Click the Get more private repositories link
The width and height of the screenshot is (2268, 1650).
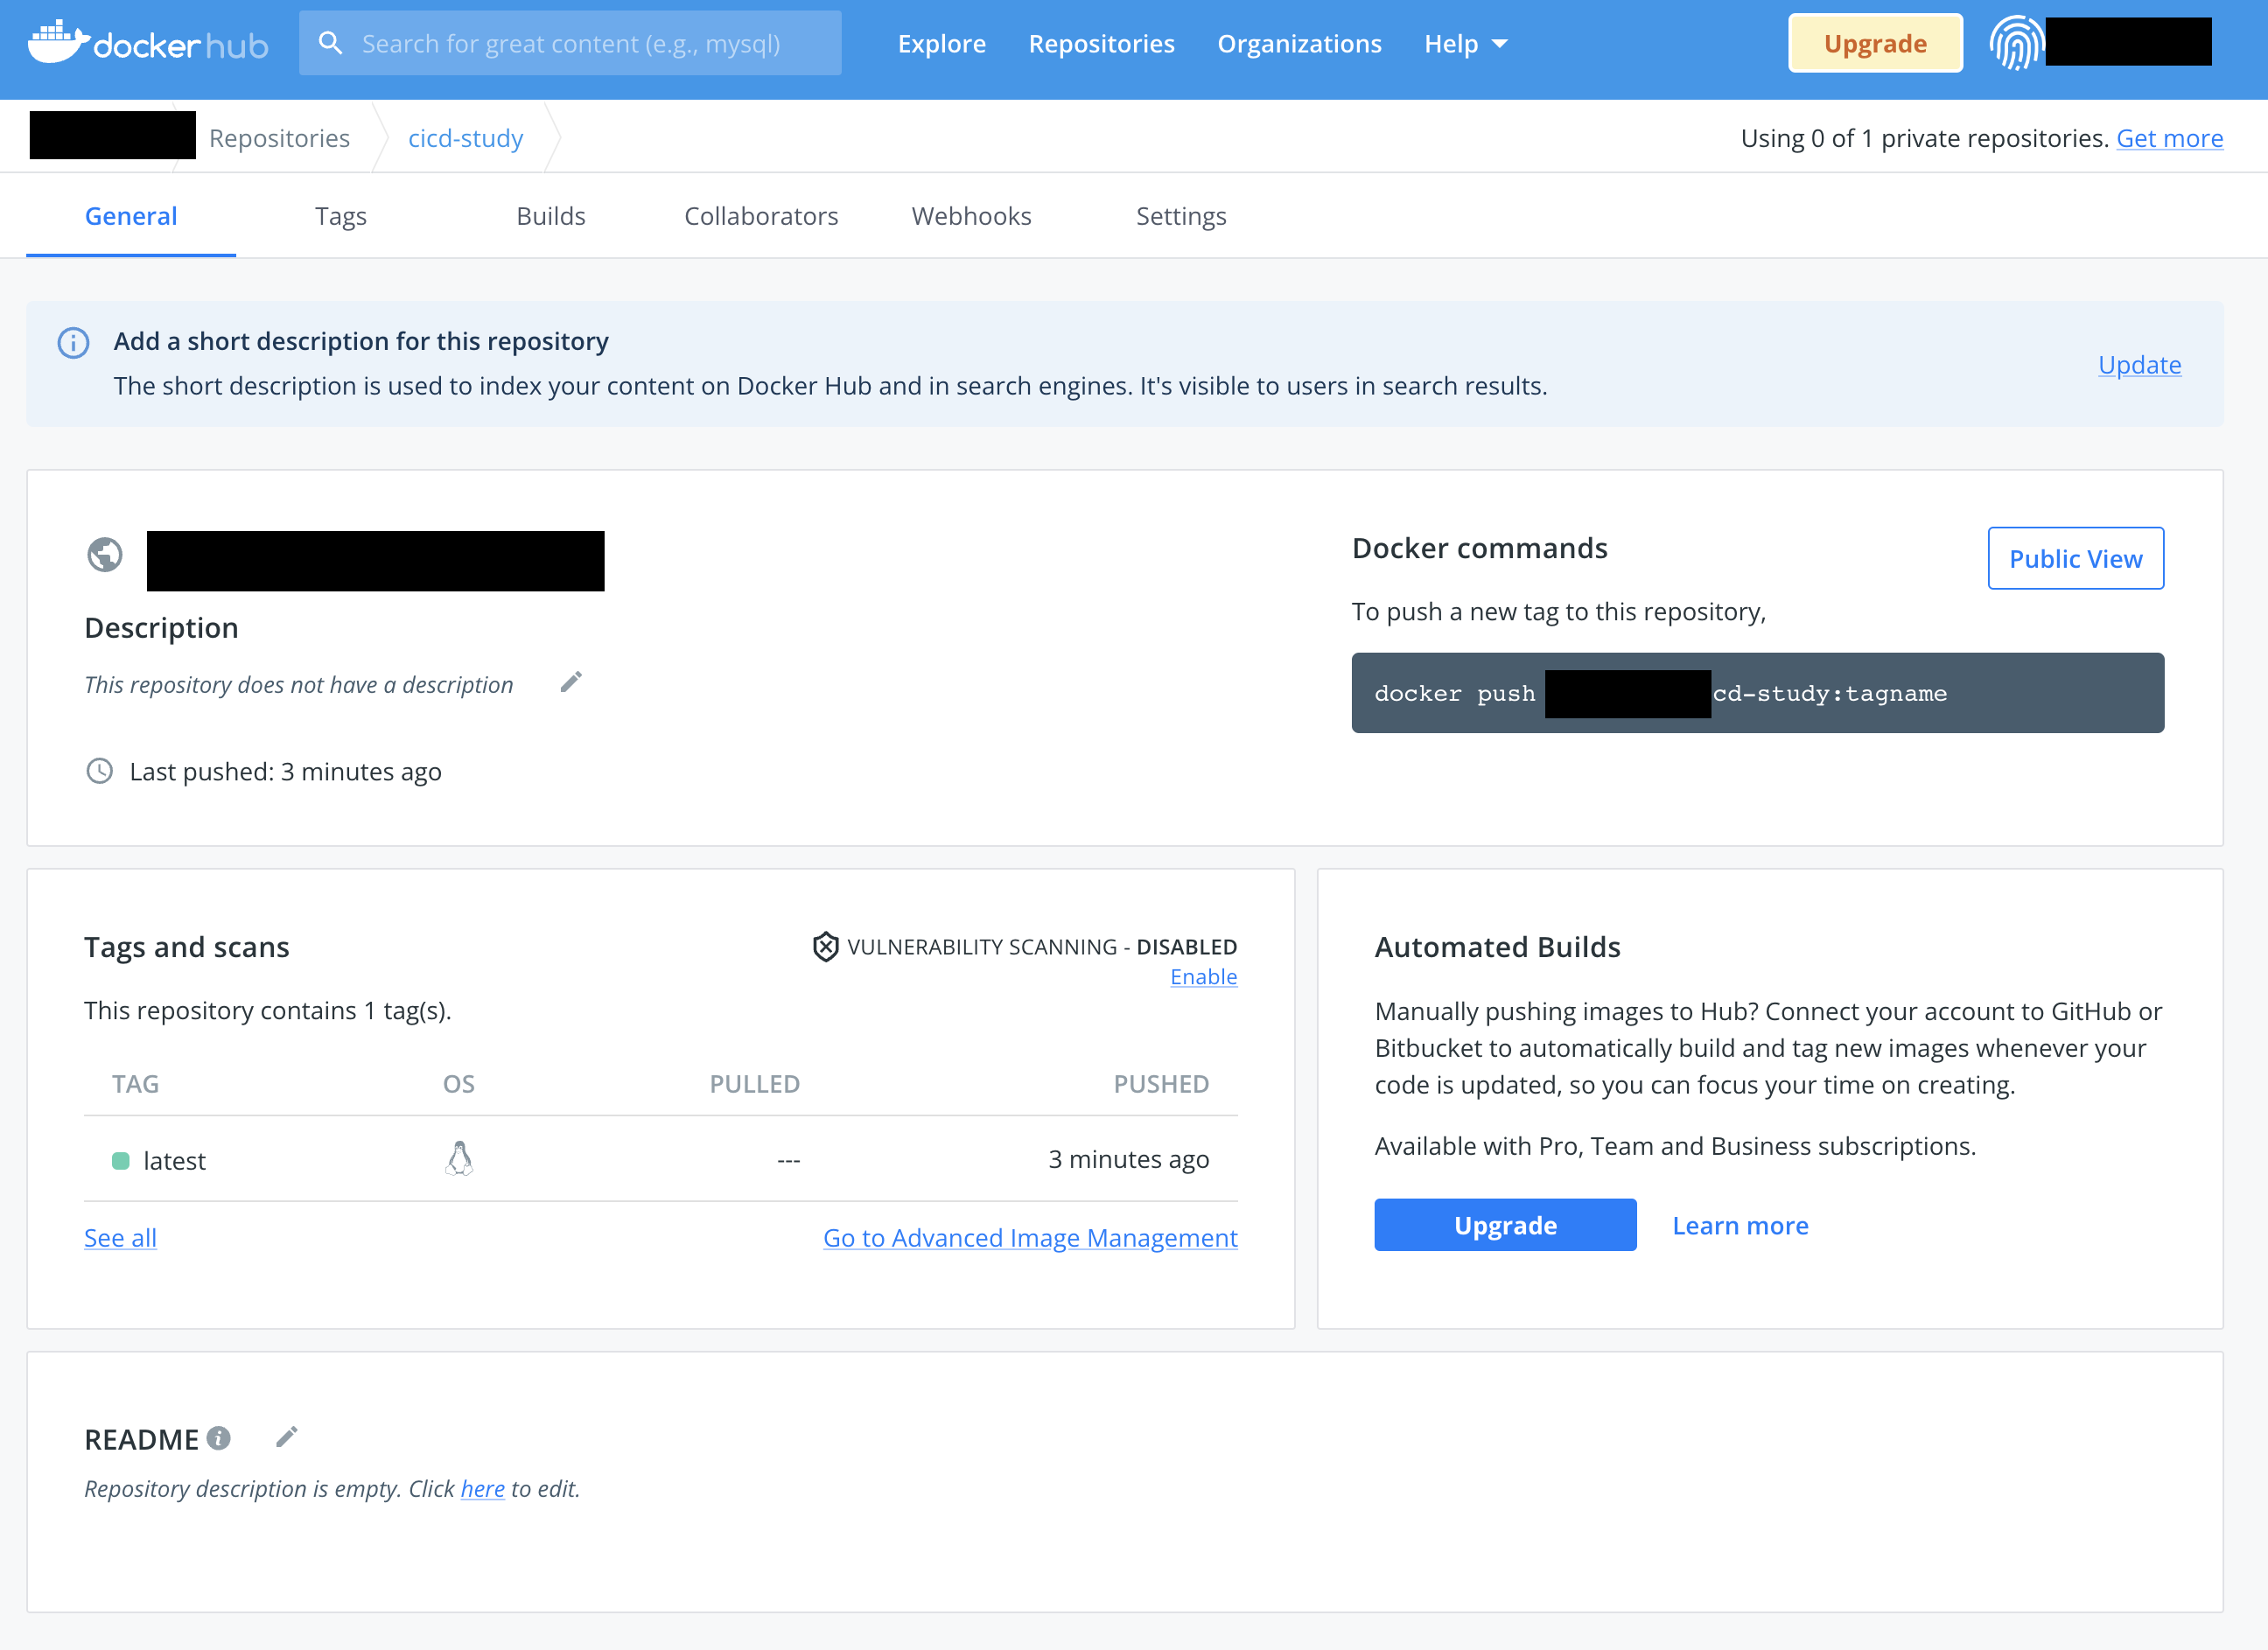[x=2169, y=138]
